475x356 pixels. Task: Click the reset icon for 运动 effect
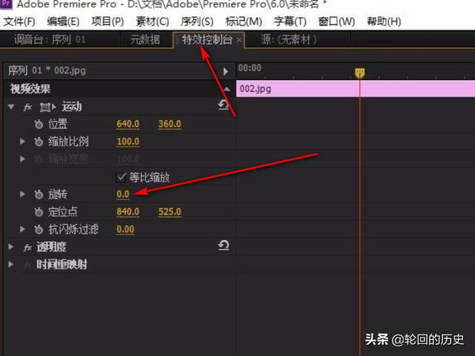pyautogui.click(x=223, y=106)
